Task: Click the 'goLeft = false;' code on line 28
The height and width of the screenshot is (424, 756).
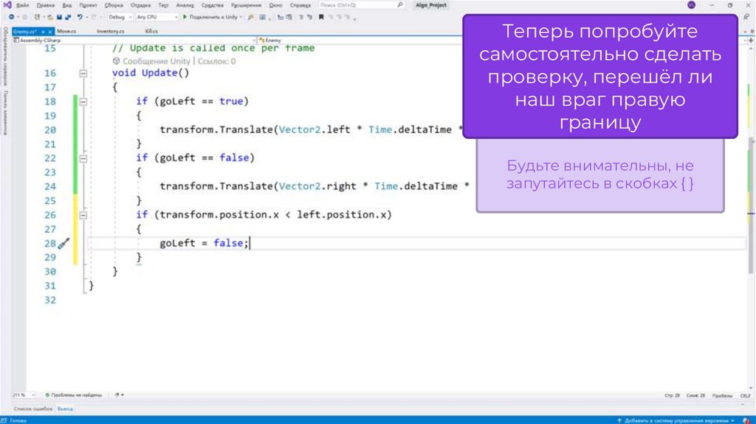Action: coord(204,243)
